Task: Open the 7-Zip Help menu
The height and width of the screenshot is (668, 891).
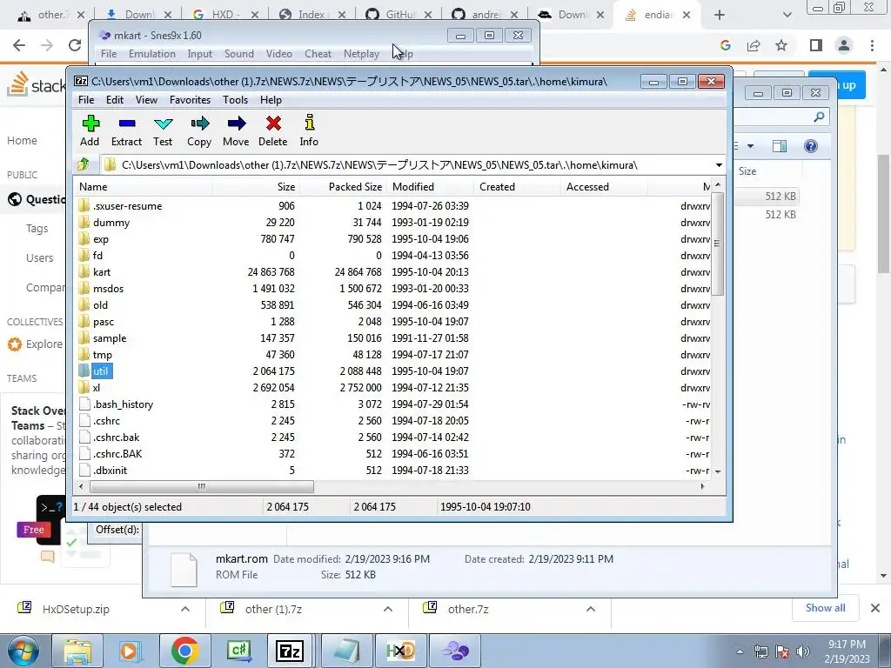Action: point(271,100)
